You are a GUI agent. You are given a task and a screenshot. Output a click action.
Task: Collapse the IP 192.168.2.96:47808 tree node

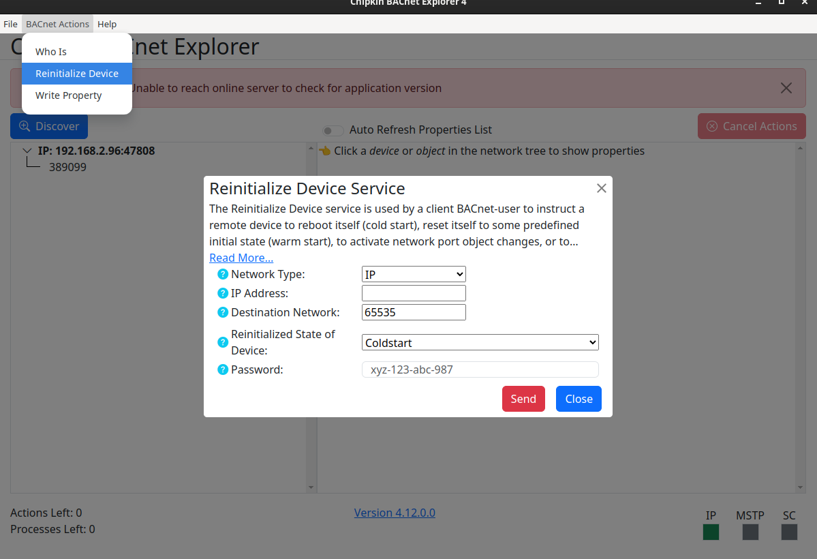click(x=27, y=151)
